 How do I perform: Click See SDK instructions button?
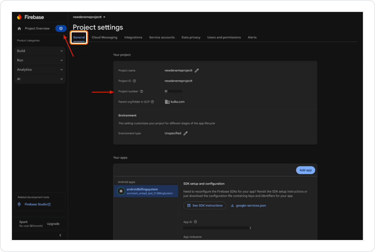(205, 206)
